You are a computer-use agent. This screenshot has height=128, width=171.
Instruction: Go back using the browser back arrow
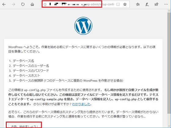point(4,4)
